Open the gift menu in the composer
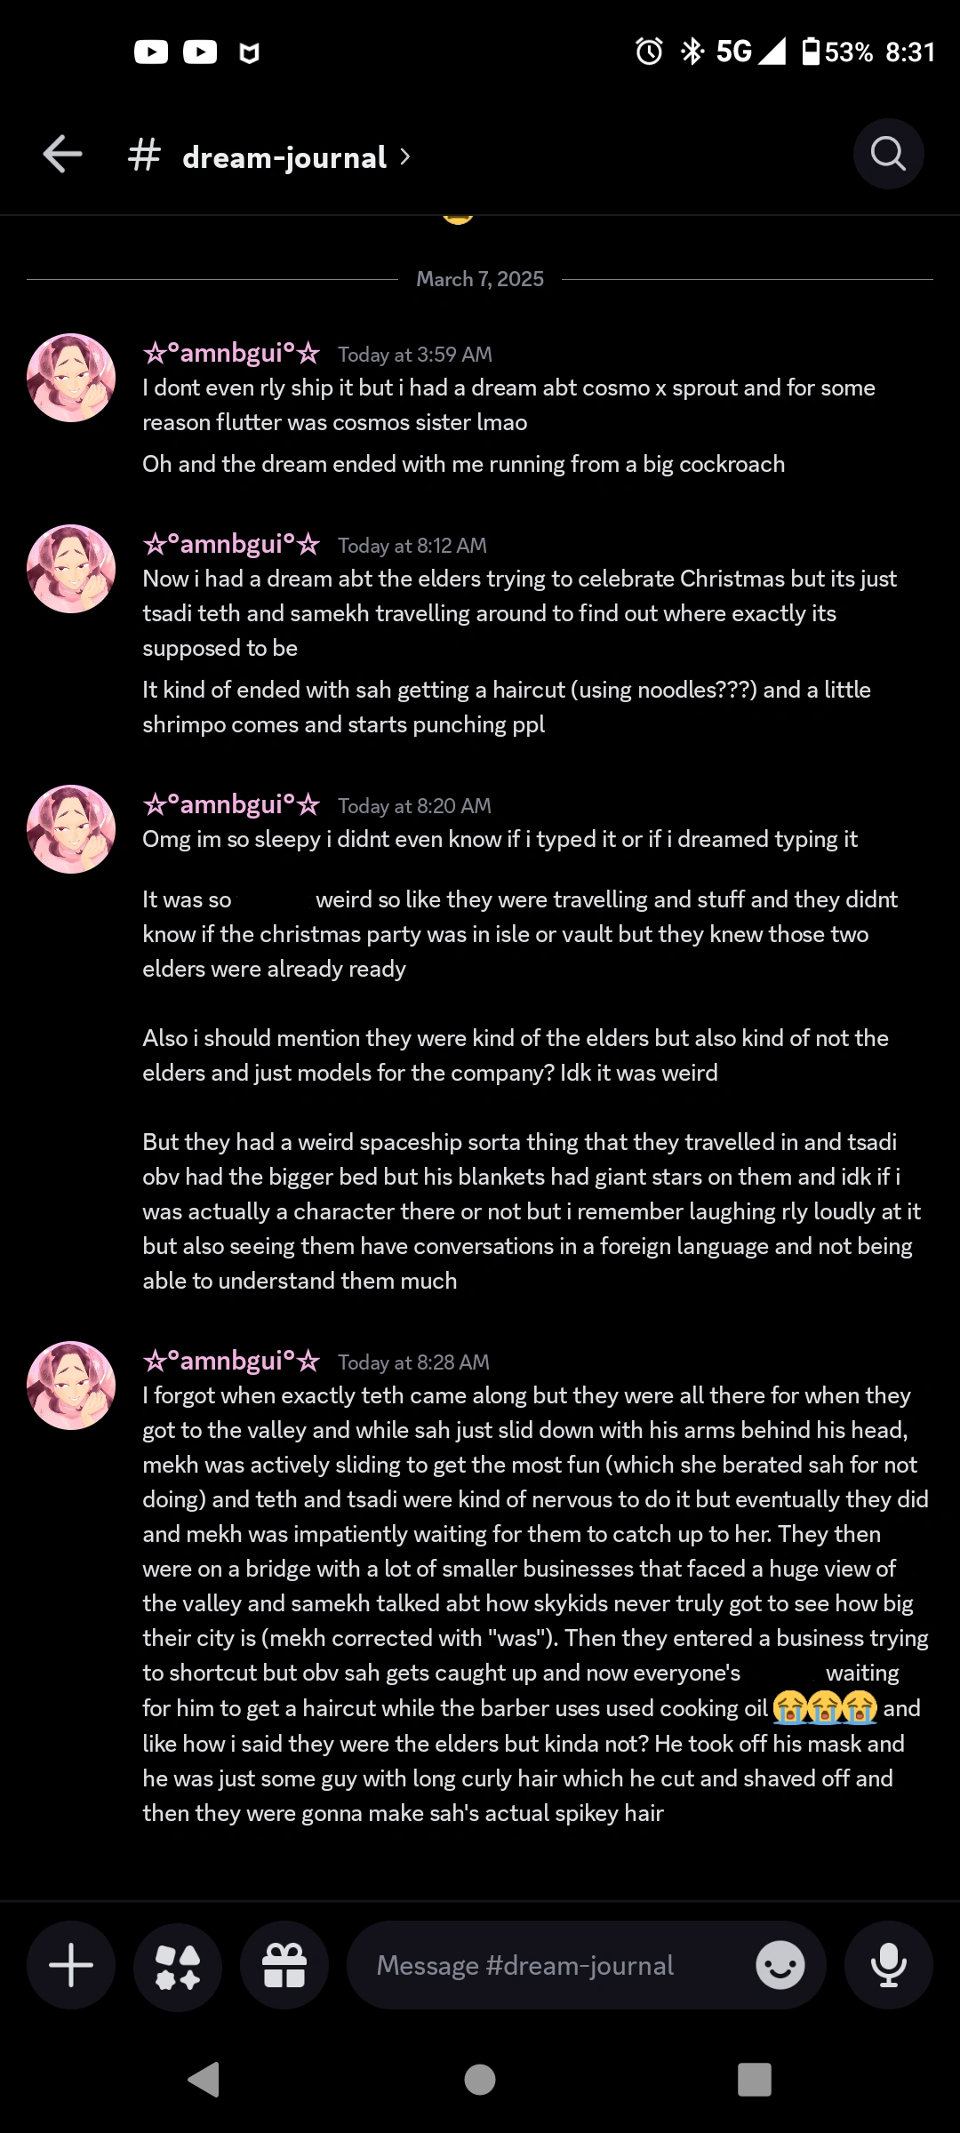The height and width of the screenshot is (2133, 960). point(284,1965)
